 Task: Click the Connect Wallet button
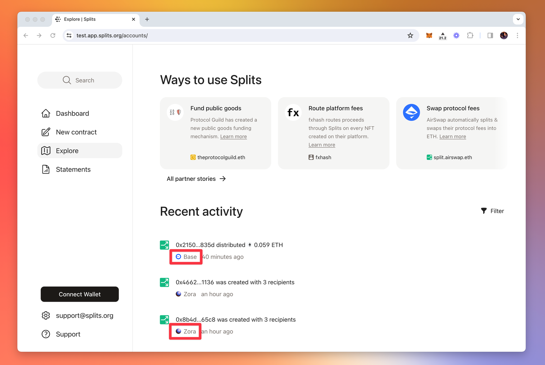click(x=79, y=294)
